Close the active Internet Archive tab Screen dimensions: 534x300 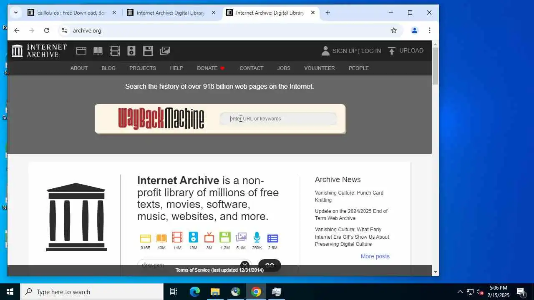coord(313,12)
